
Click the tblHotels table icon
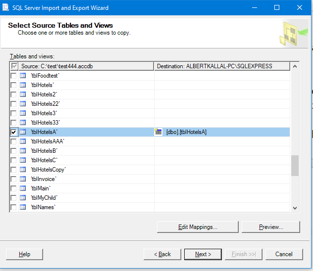click(23, 85)
